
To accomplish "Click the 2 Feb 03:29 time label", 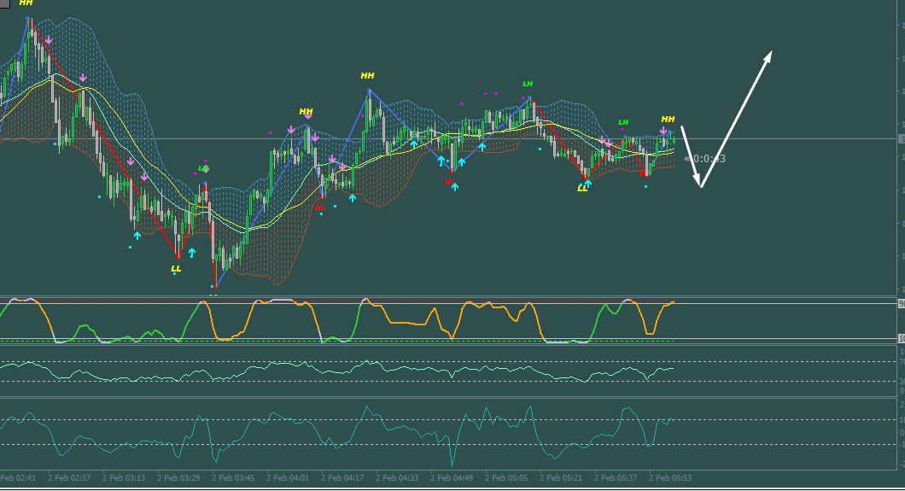I will 178,477.
